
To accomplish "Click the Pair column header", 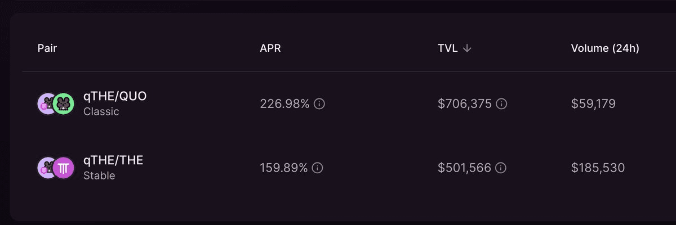I will coord(47,48).
